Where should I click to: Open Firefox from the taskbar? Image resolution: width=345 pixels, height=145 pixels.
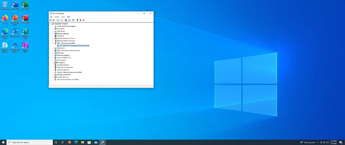click(x=69, y=142)
